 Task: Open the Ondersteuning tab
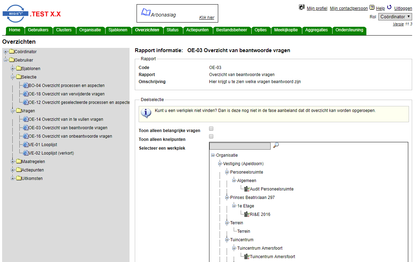tap(349, 30)
